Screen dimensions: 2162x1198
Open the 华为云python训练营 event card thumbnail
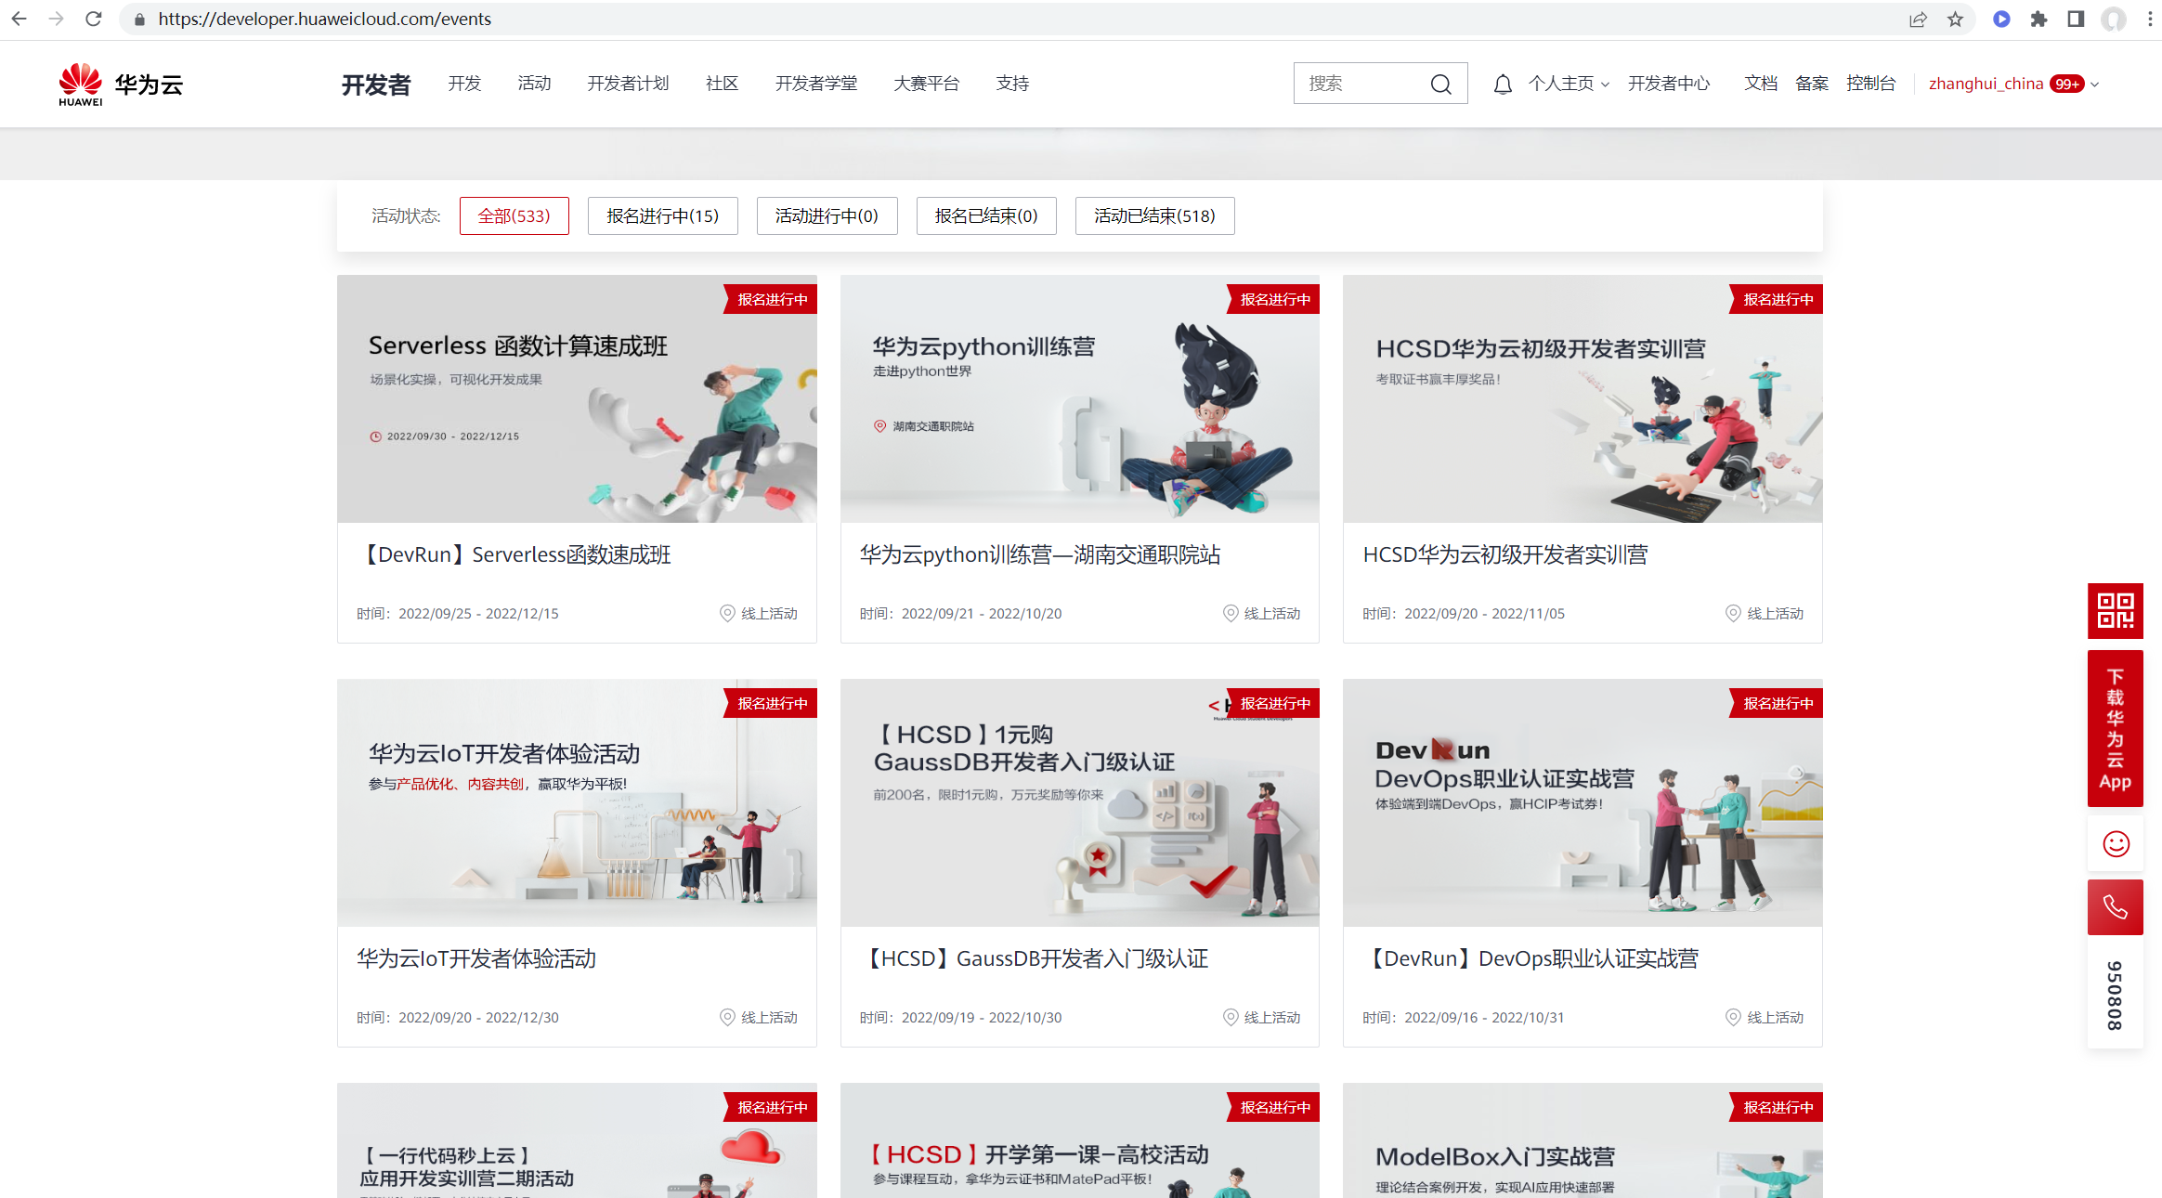point(1079,398)
